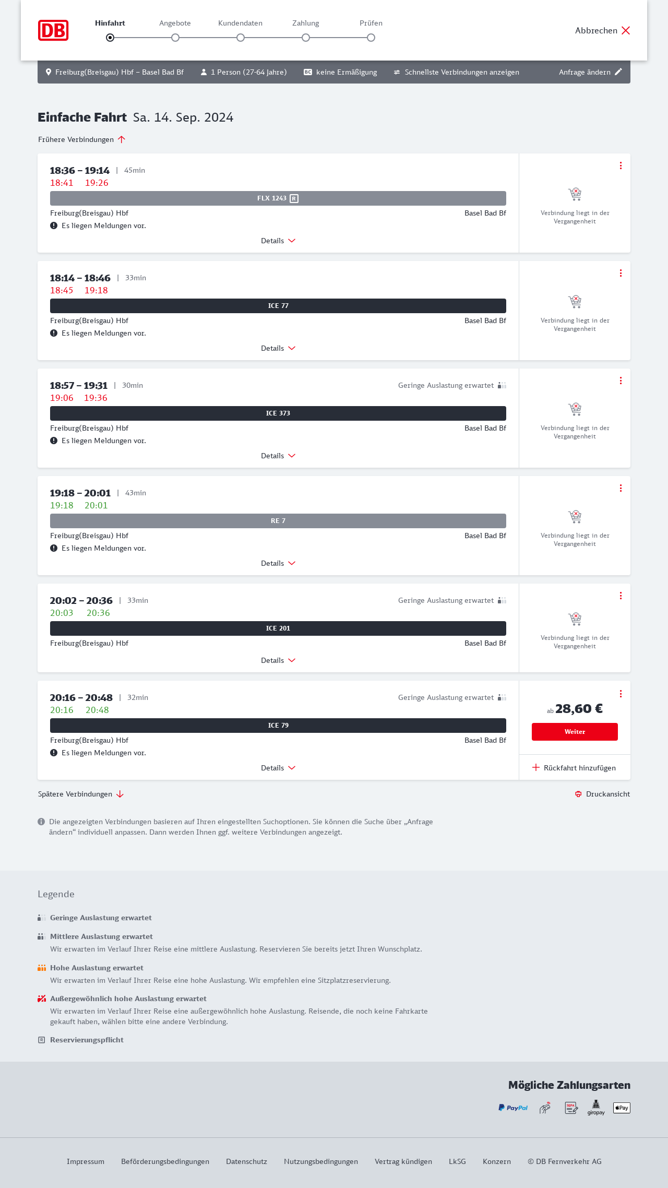Select the Kundendaten progress step
Viewport: 668px width, 1188px height.
[241, 37]
